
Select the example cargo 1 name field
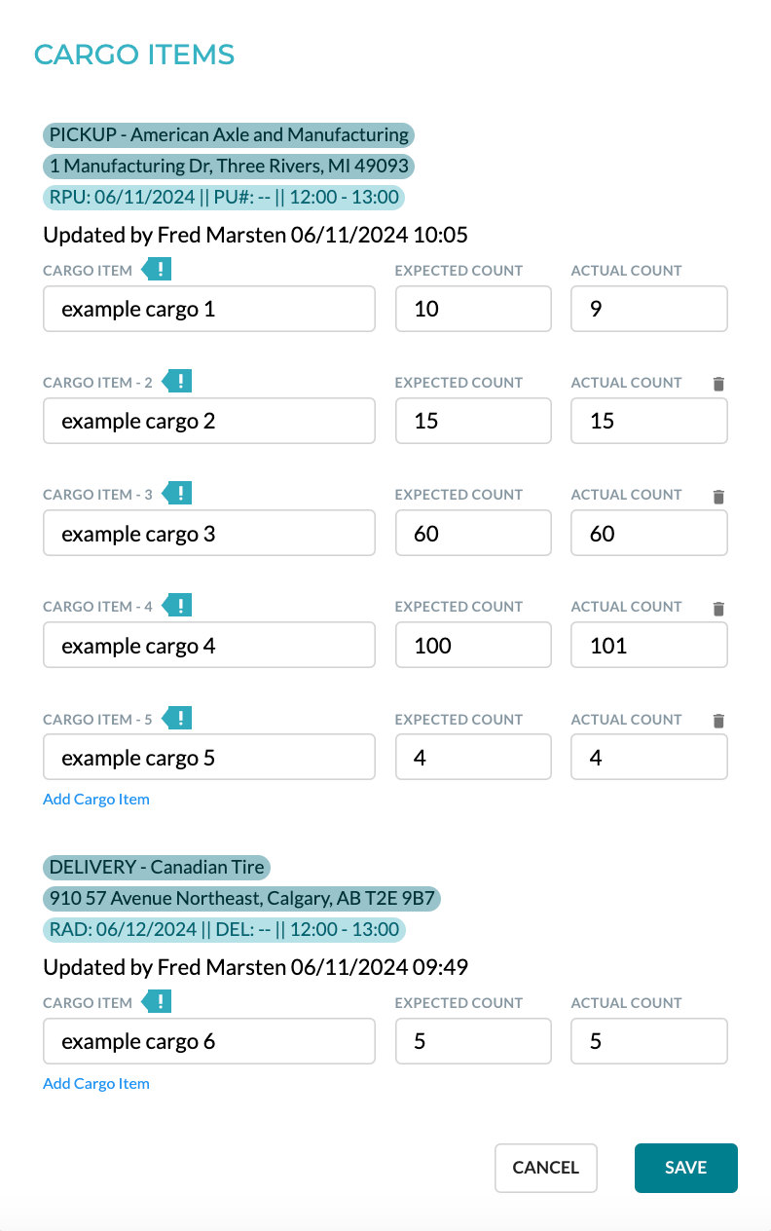tap(209, 309)
